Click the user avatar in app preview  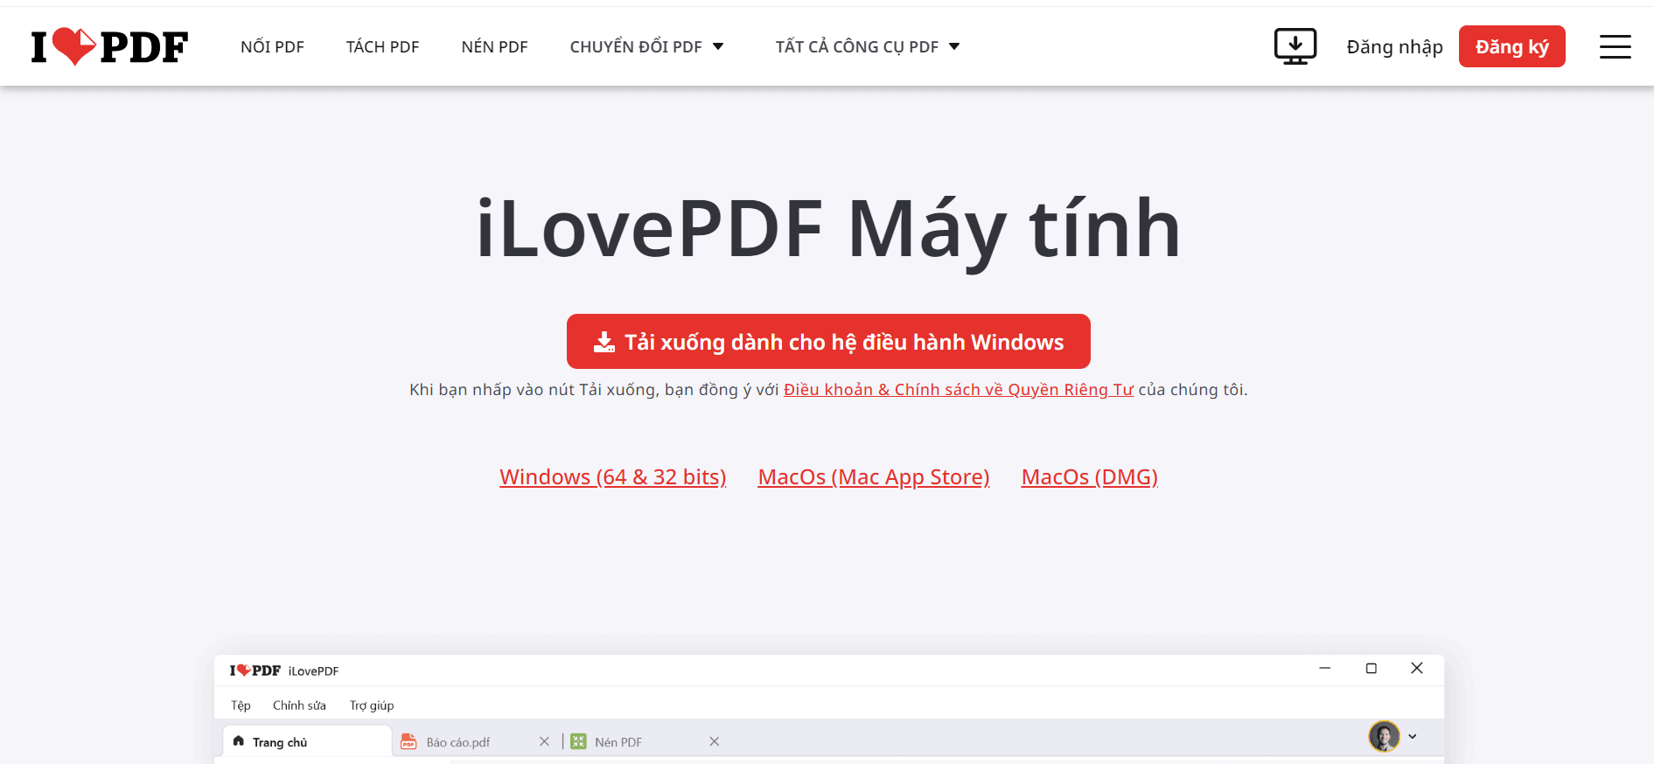tap(1384, 736)
